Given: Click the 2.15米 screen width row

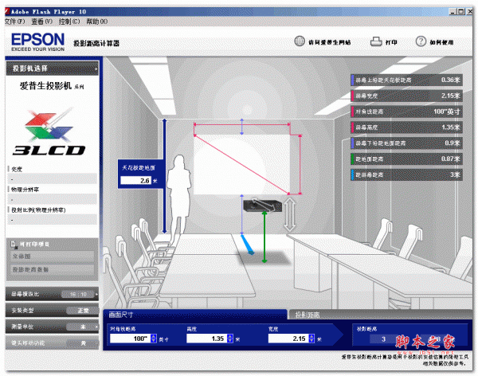Looking at the screenshot, I should click(406, 96).
